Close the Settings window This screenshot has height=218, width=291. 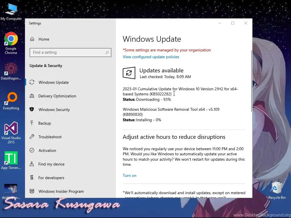pos(246,23)
